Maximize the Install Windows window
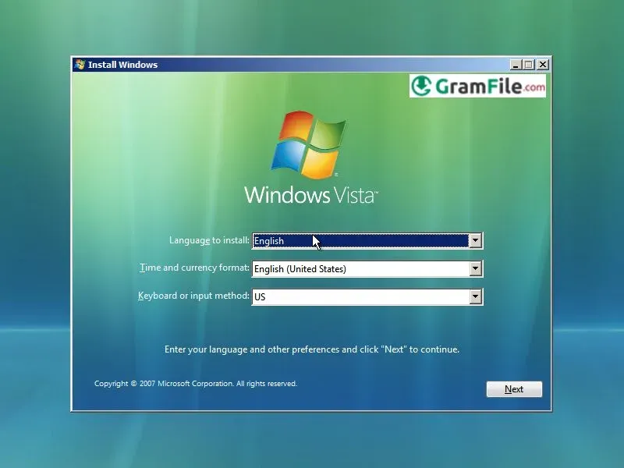The image size is (624, 468). [x=529, y=65]
